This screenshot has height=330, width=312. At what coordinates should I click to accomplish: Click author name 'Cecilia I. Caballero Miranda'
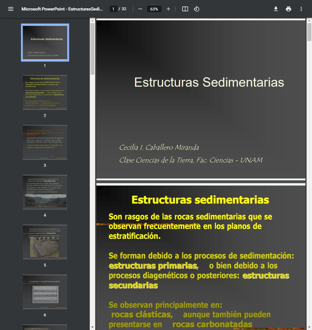coord(159,147)
